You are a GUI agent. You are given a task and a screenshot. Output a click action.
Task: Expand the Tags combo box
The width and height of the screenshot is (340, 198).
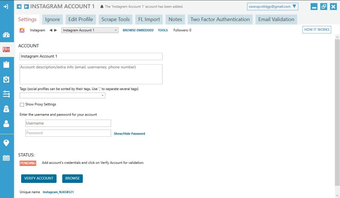pyautogui.click(x=63, y=95)
